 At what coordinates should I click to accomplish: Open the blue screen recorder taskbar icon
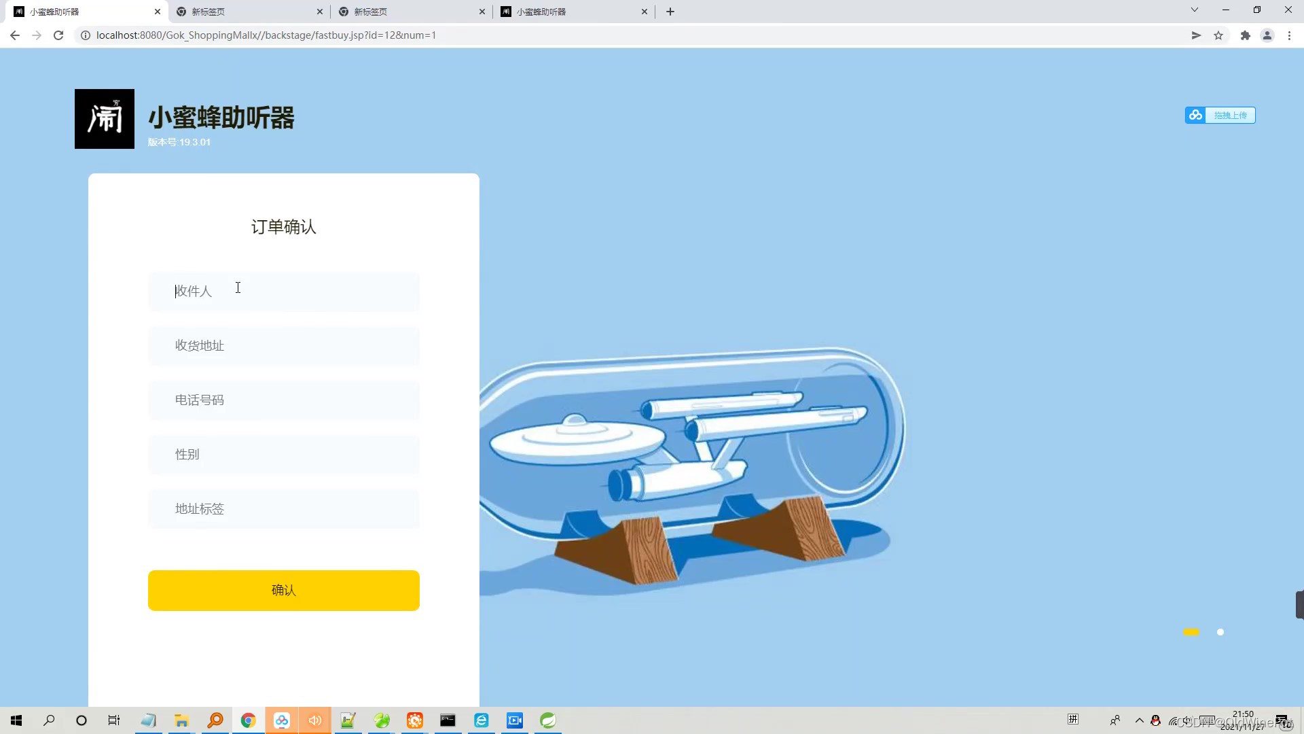coord(515,720)
